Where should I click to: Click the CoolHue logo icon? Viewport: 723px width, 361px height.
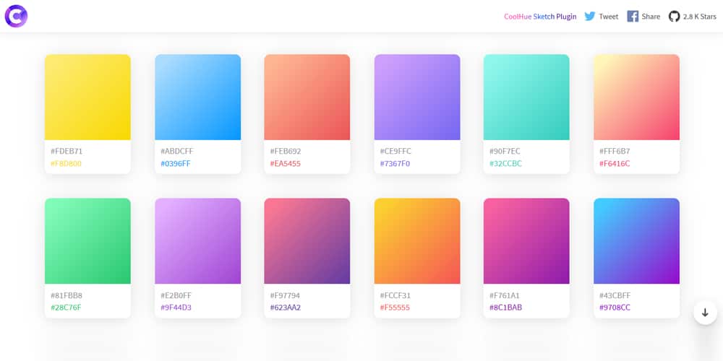tap(16, 16)
